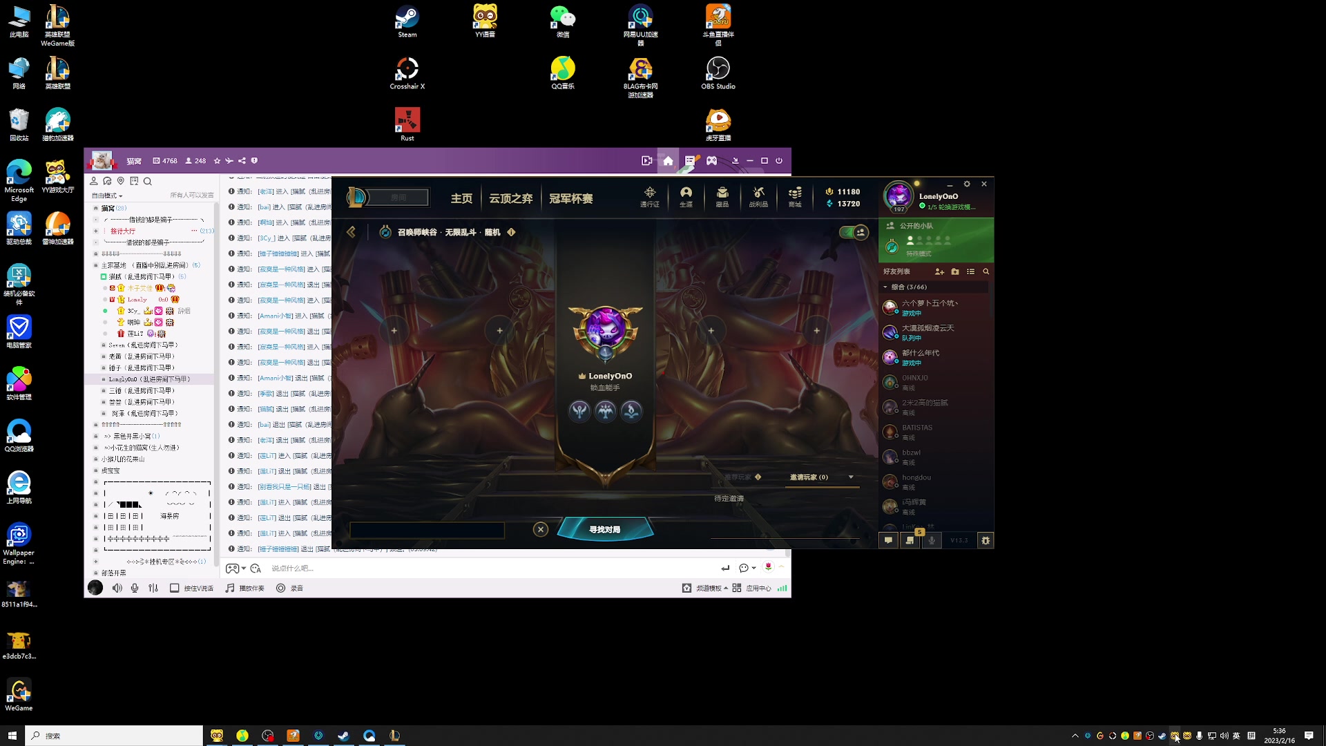The image size is (1326, 746).
Task: Select Seven channel in YY tree
Action: click(143, 345)
